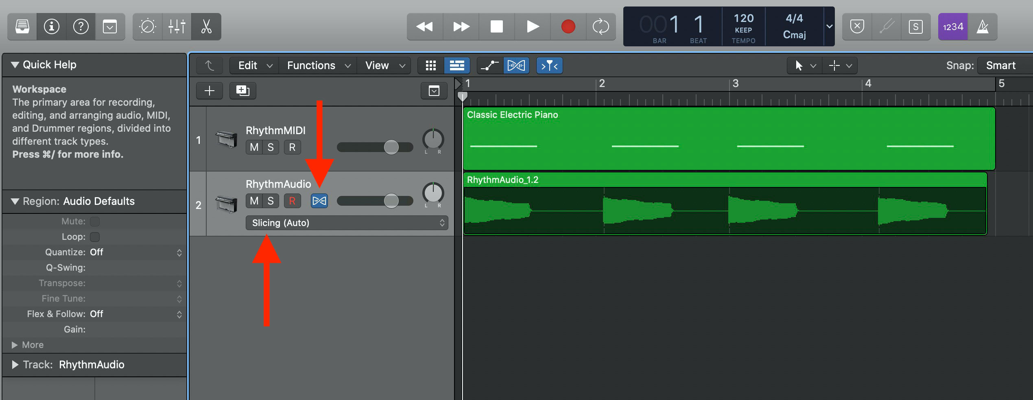Toggle the Catch Playhead button
The width and height of the screenshot is (1033, 400).
549,65
